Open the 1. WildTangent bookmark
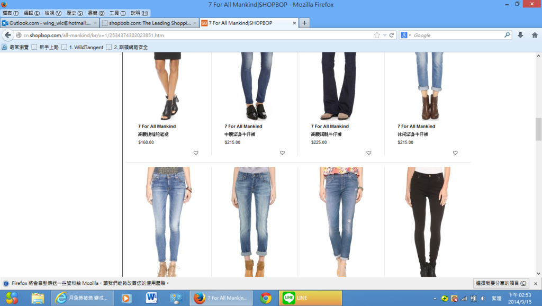Screen dimensions: 542x306 pyautogui.click(x=83, y=47)
